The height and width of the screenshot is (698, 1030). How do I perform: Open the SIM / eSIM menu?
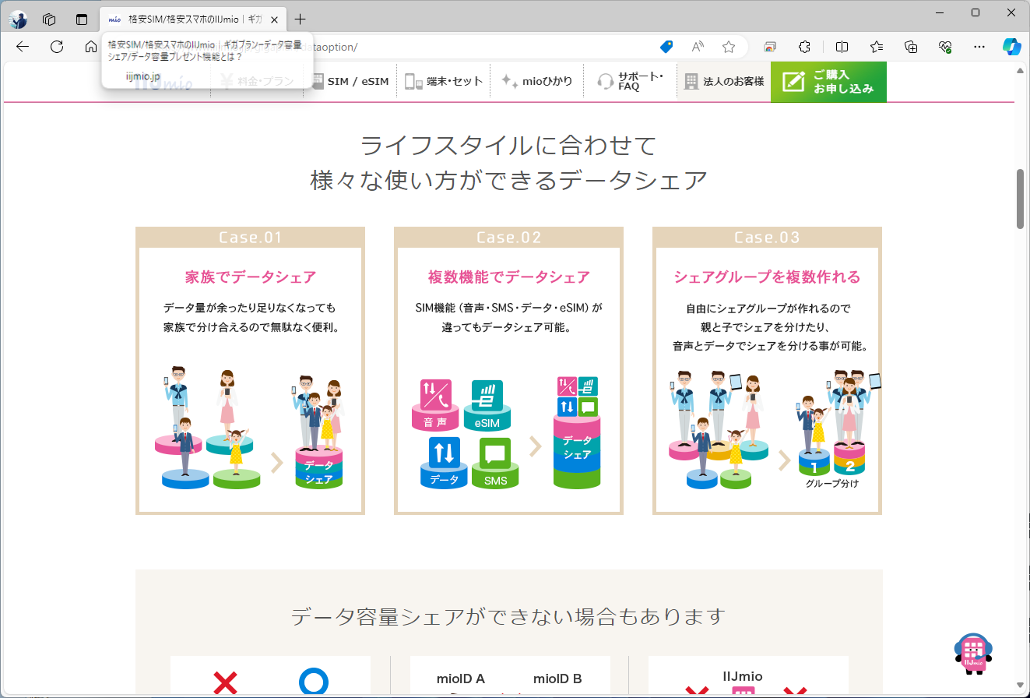(350, 81)
